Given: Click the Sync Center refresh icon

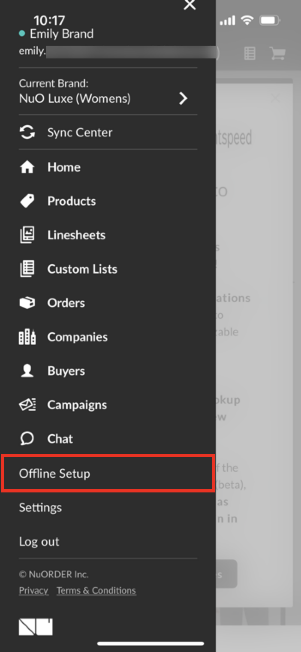Looking at the screenshot, I should point(27,133).
